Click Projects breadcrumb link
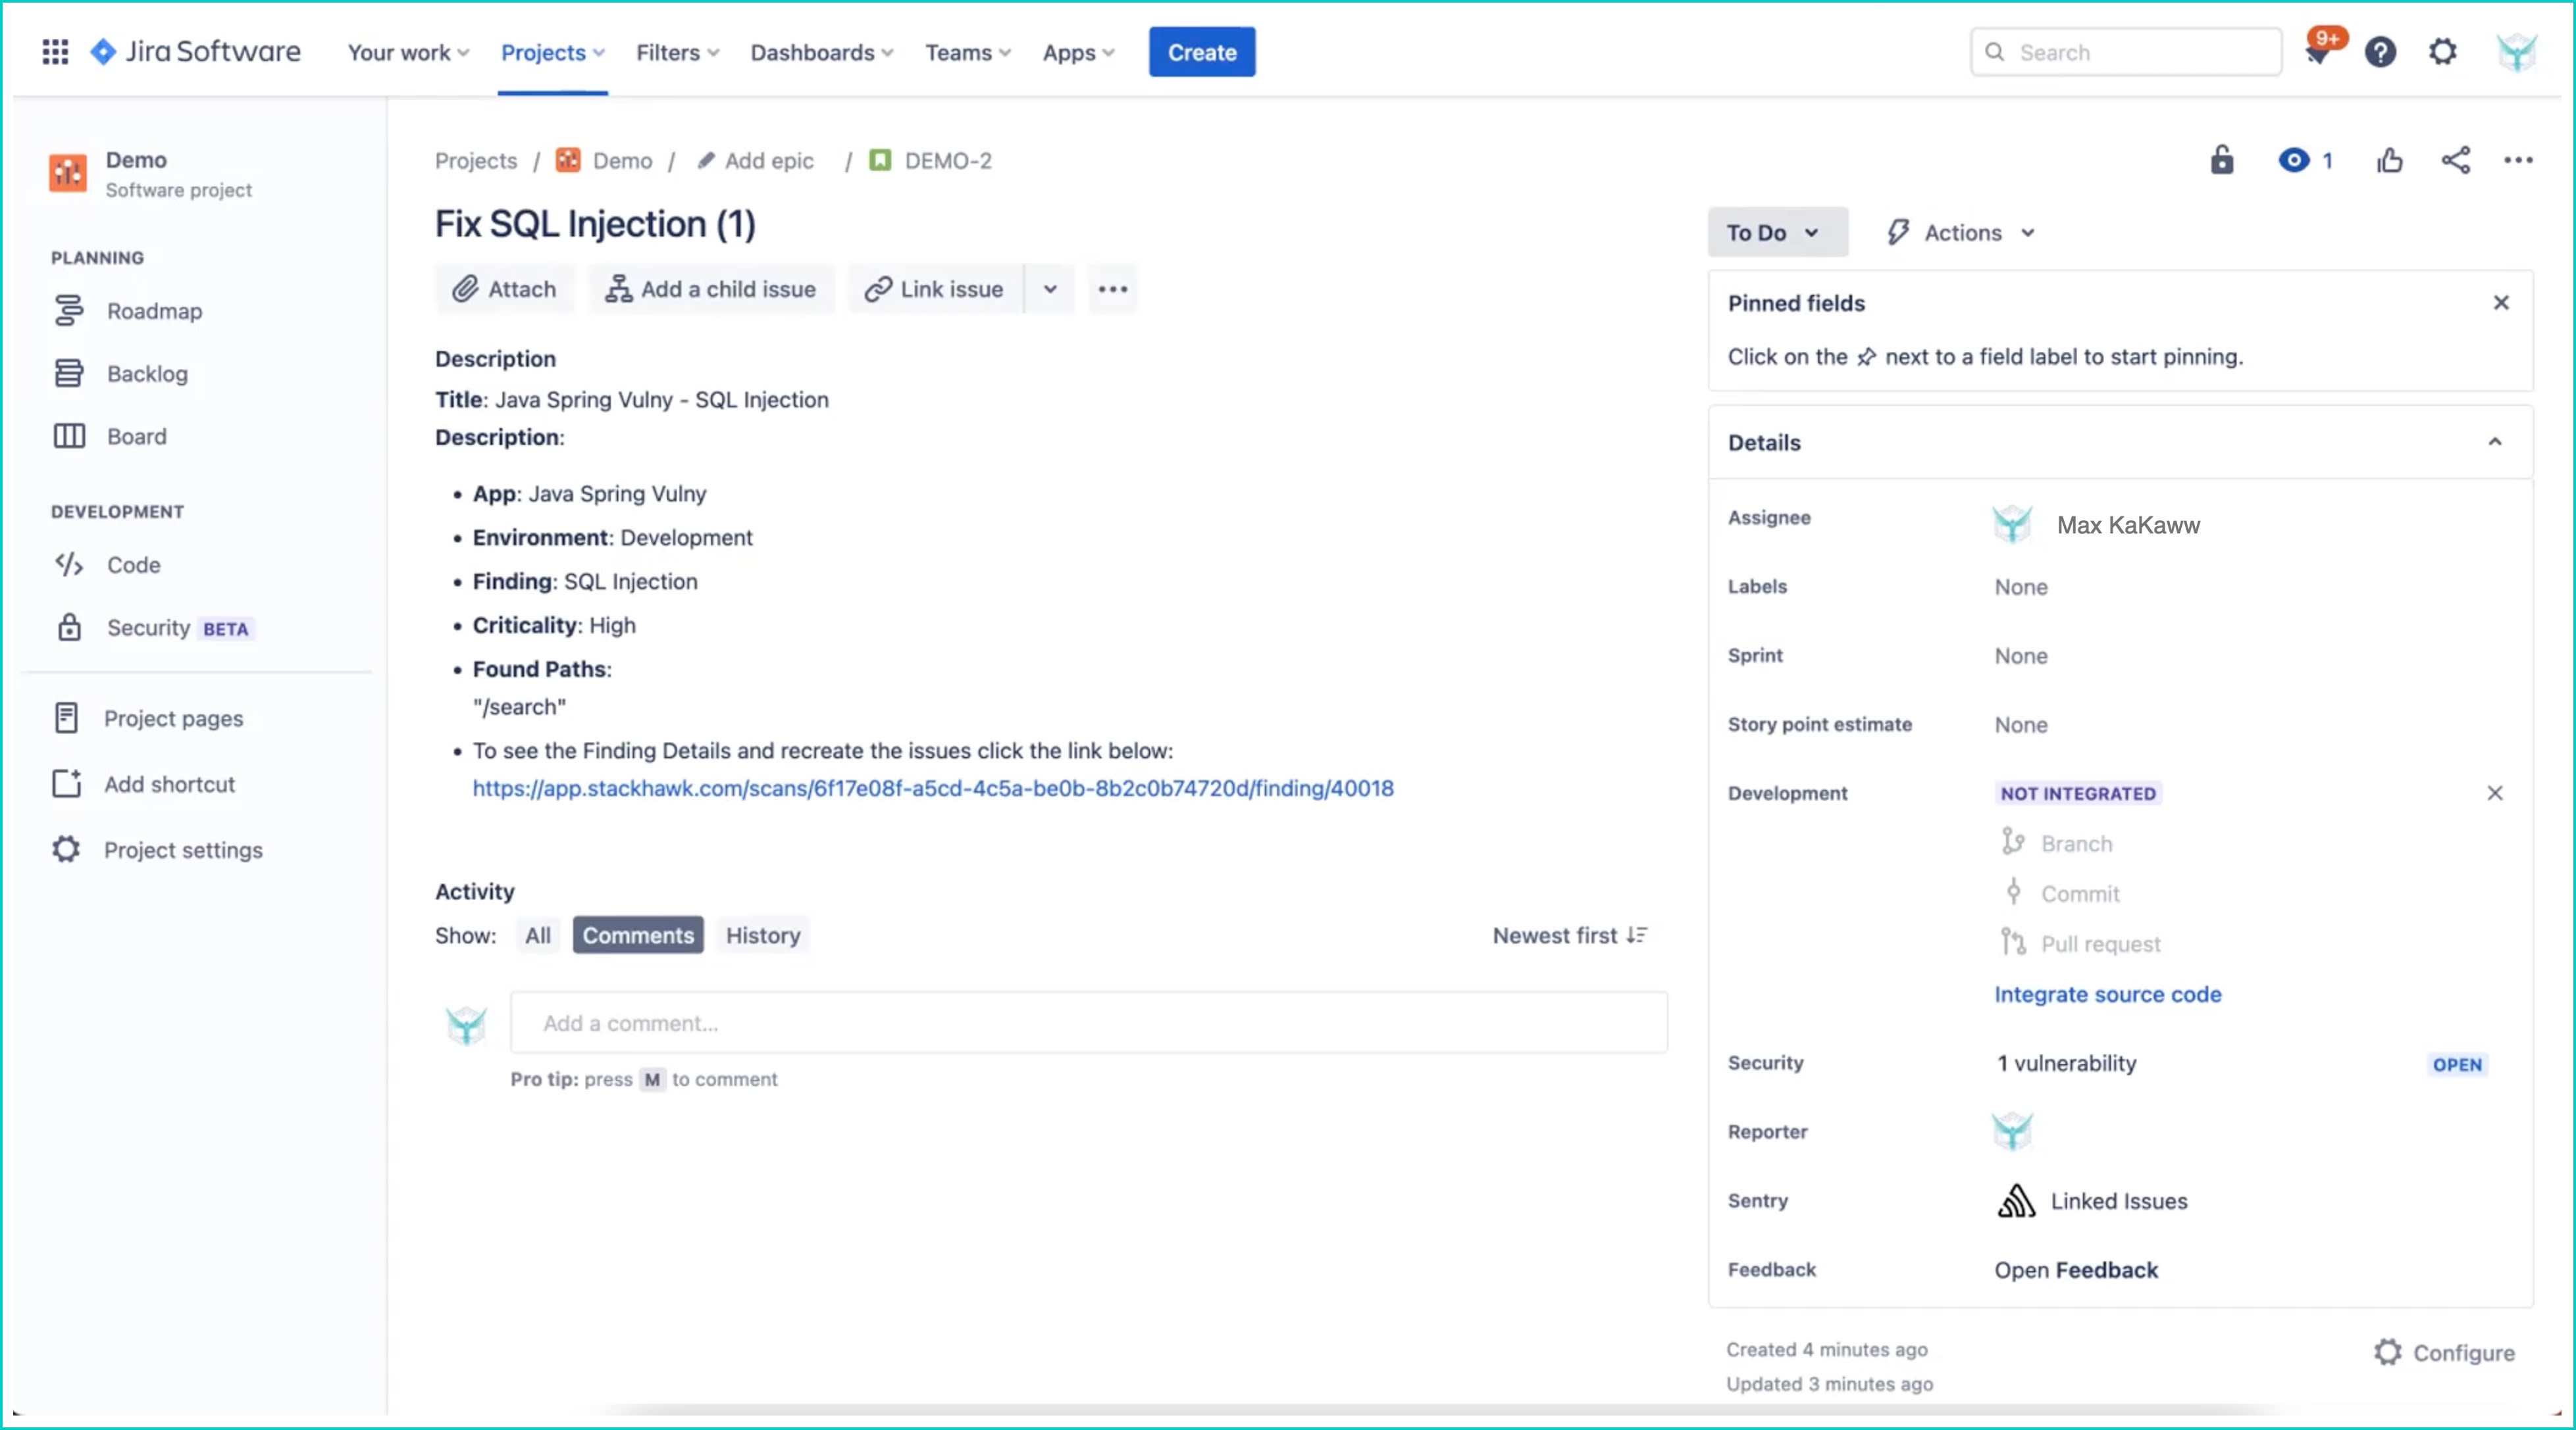The image size is (2576, 1430). [x=476, y=161]
